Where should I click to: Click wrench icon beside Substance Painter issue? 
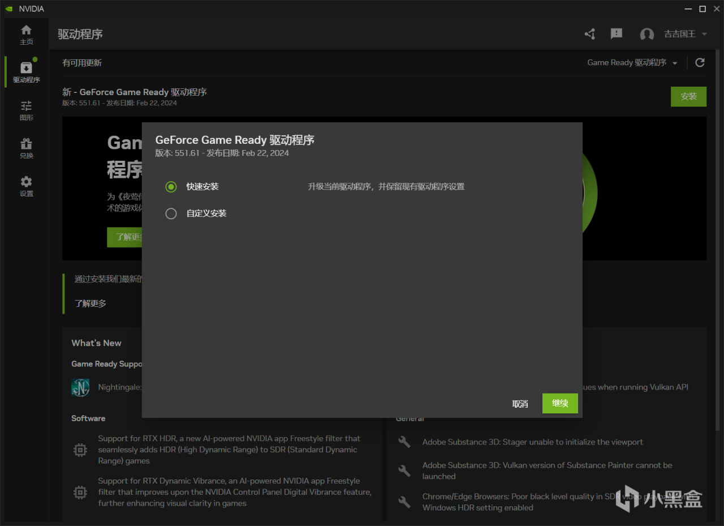[x=404, y=471]
